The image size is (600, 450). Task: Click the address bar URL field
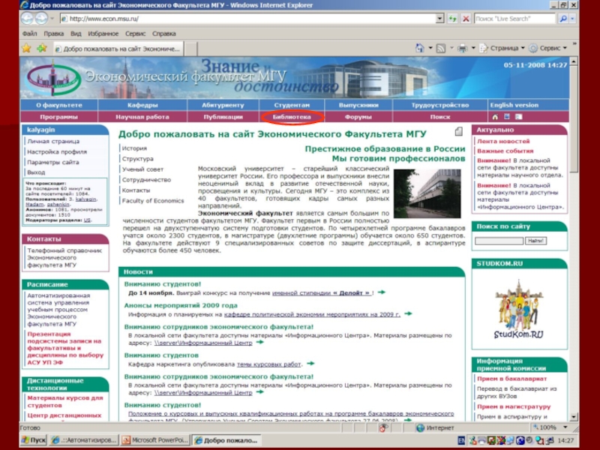[247, 18]
